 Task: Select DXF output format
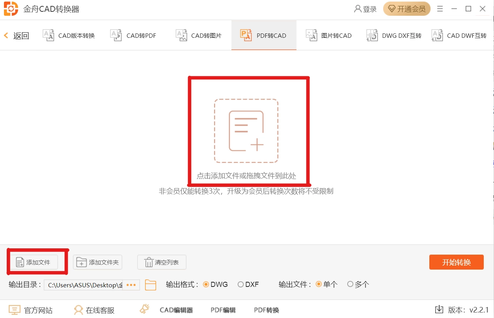pyautogui.click(x=248, y=284)
